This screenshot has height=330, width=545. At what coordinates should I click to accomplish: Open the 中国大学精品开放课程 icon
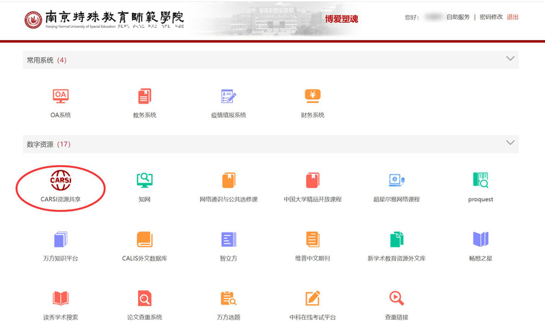click(x=312, y=181)
